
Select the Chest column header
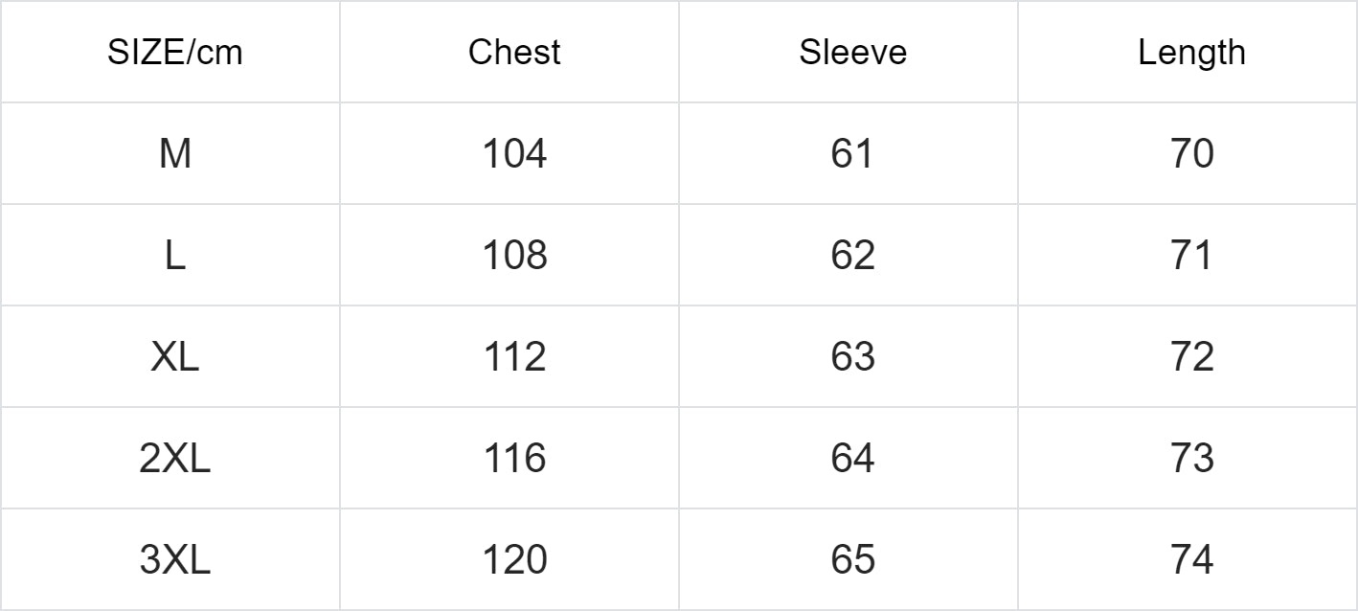(514, 53)
